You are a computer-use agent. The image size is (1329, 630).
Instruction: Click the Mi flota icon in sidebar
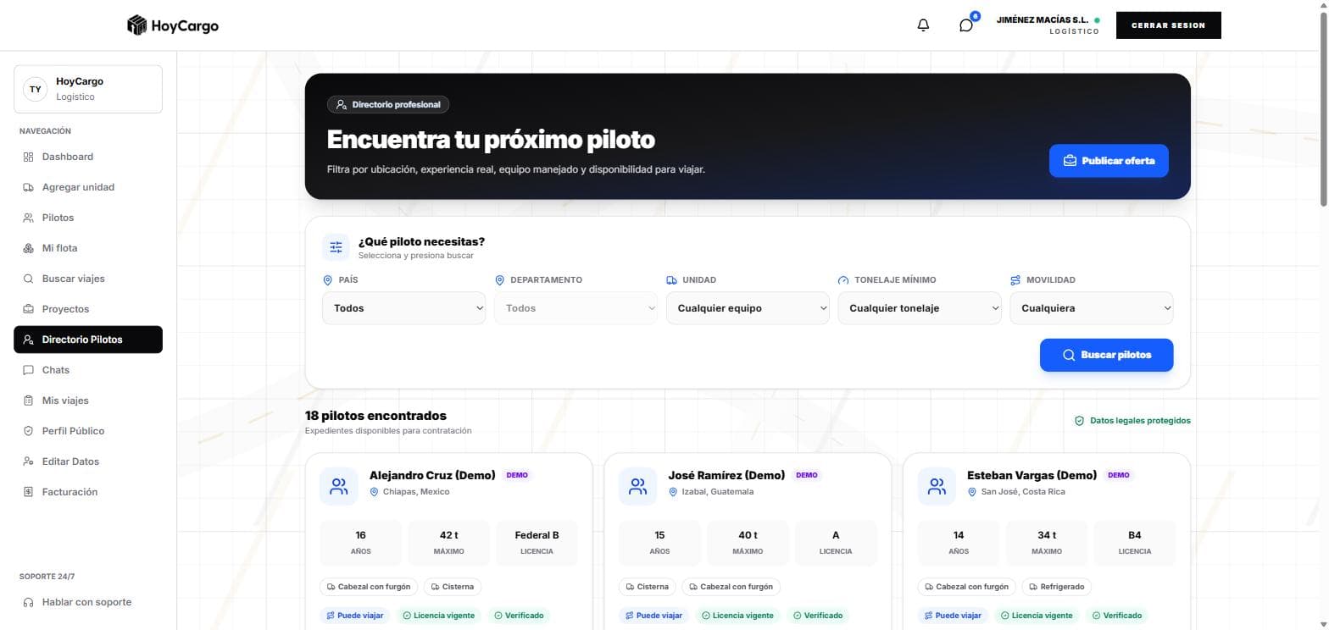point(28,248)
